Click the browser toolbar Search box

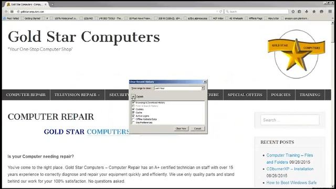click(x=257, y=12)
